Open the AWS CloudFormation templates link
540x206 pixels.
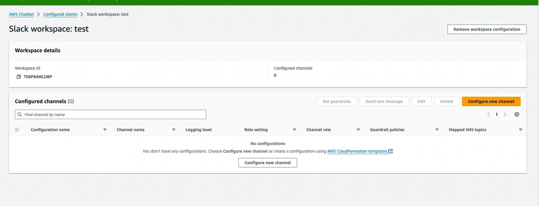[x=357, y=151]
